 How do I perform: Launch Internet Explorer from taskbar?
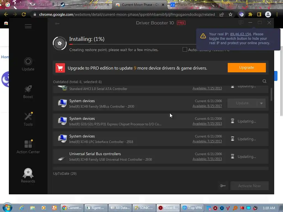(x=22, y=208)
